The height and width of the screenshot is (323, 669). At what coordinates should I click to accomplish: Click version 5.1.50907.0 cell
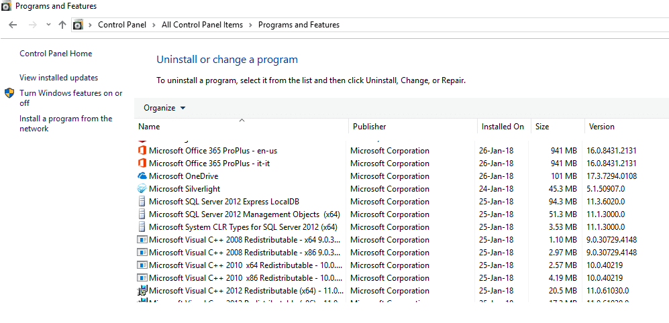tap(606, 189)
